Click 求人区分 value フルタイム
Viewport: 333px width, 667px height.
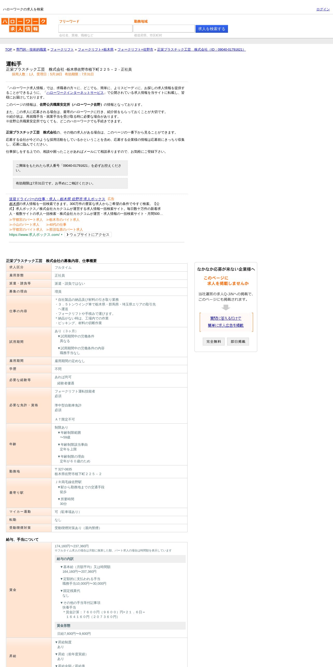63,268
